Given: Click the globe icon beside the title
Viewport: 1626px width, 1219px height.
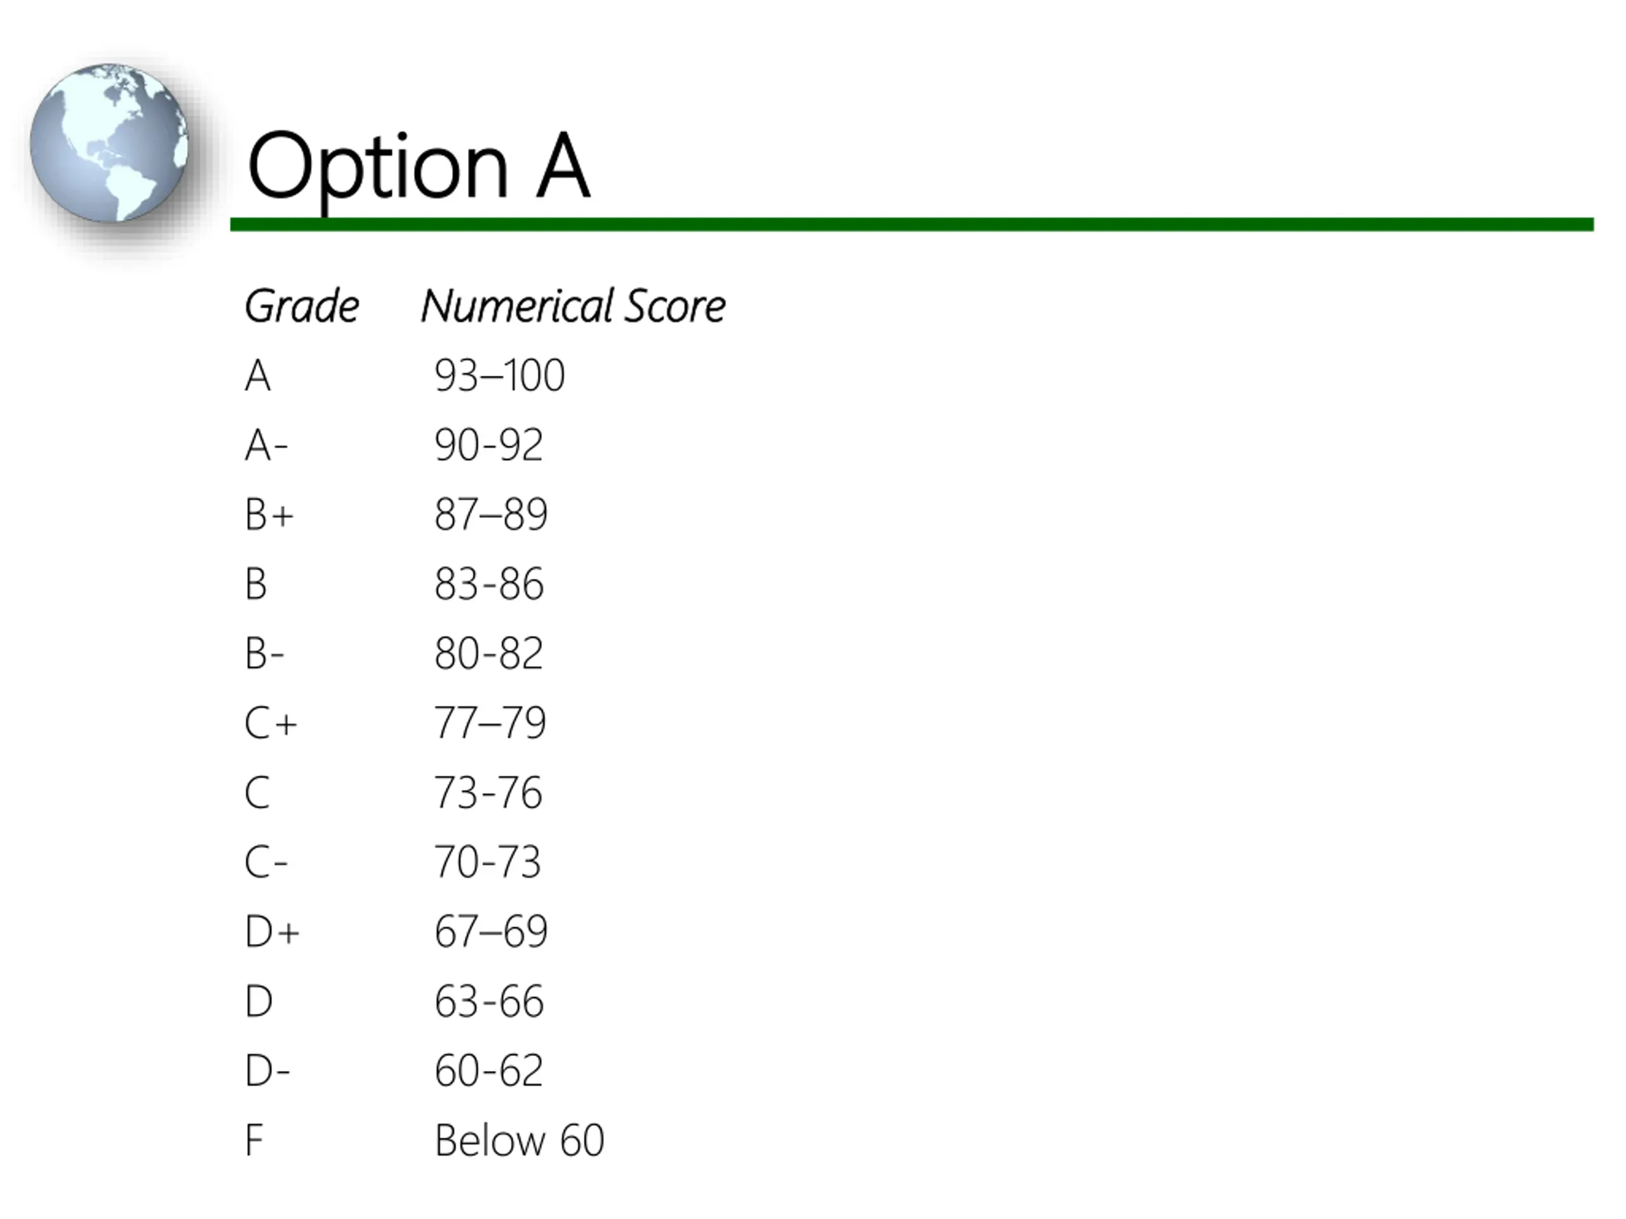Looking at the screenshot, I should [x=109, y=143].
